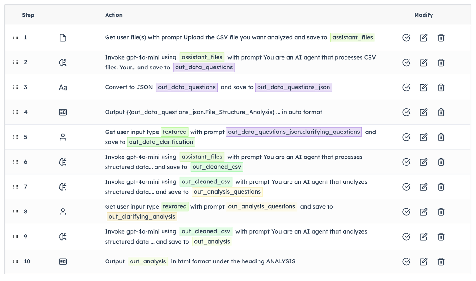476x281 pixels.
Task: Click the textarea type tag in step 8
Action: (x=174, y=207)
